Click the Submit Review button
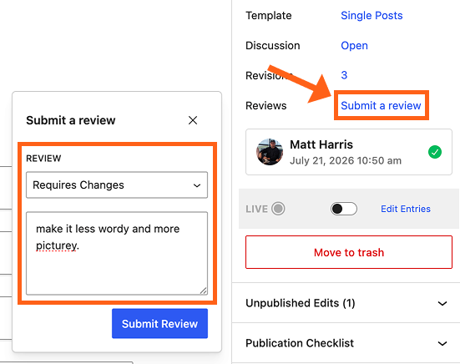 [160, 324]
